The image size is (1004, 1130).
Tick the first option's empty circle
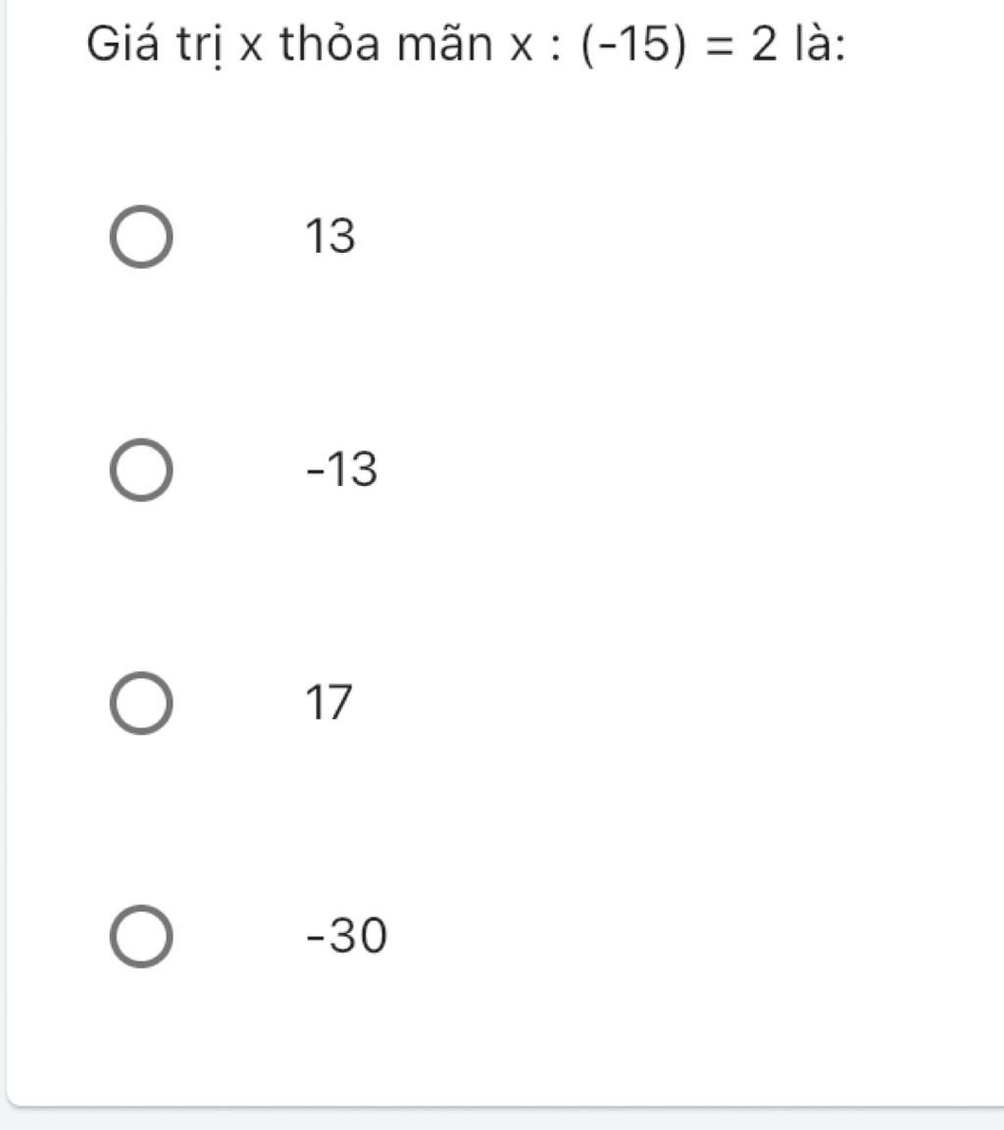click(141, 235)
